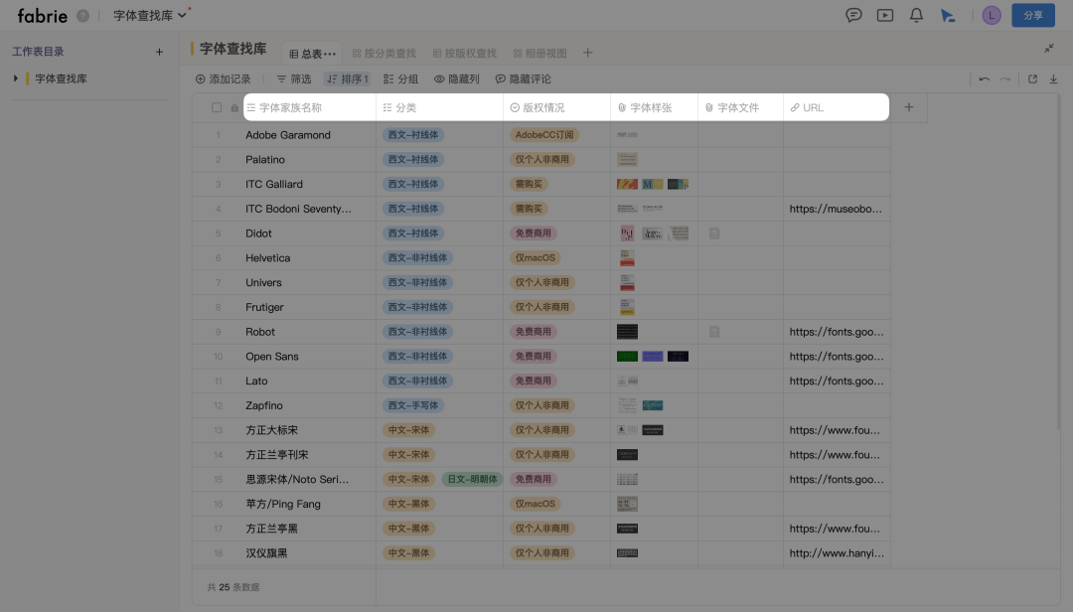Select the Univers name cell
The width and height of the screenshot is (1073, 612).
(x=309, y=283)
